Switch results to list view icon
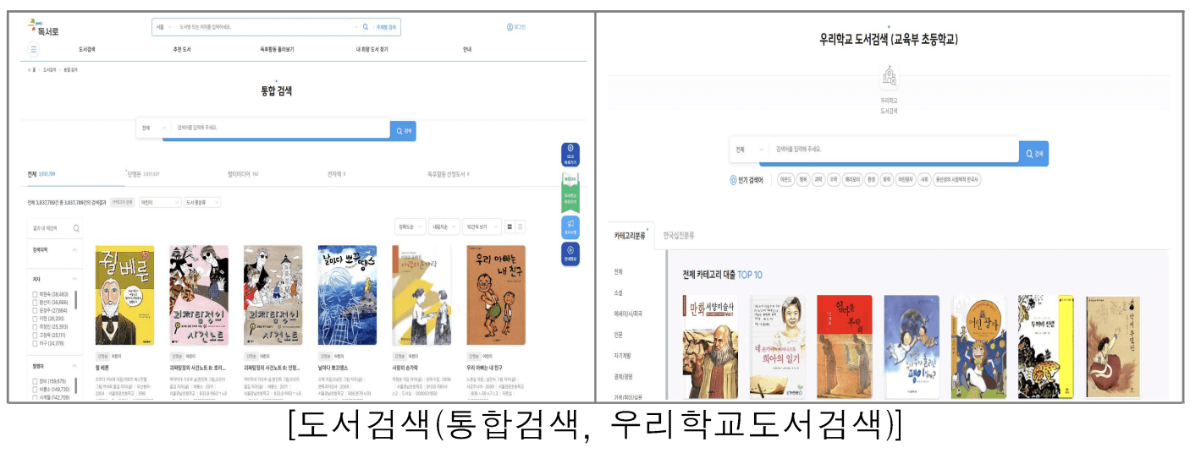Viewport: 1190px width, 453px height. pyautogui.click(x=520, y=226)
